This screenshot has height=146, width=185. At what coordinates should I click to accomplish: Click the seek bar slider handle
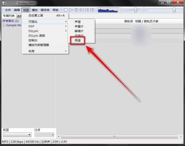[174, 10]
